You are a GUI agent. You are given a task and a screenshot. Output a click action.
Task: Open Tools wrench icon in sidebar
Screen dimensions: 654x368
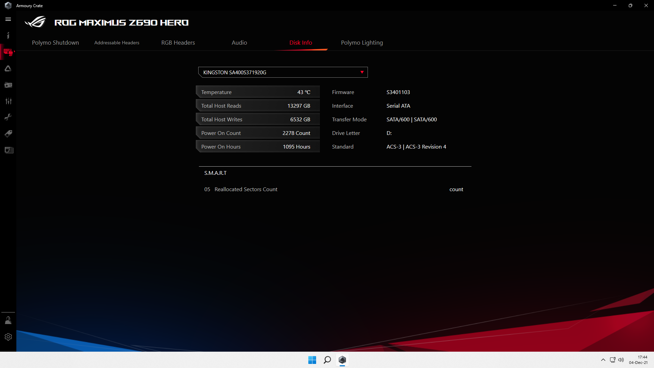point(8,117)
